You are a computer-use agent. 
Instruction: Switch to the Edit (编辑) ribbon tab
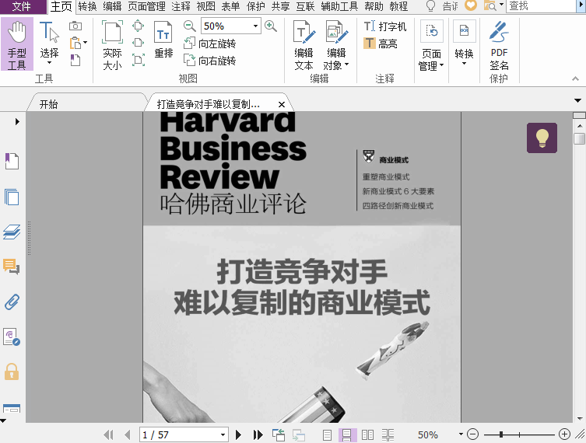112,6
